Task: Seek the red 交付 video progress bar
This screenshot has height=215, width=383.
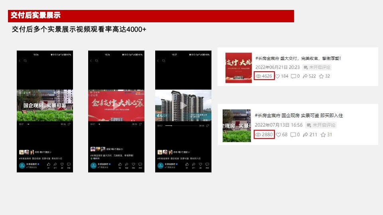Action: [115, 124]
